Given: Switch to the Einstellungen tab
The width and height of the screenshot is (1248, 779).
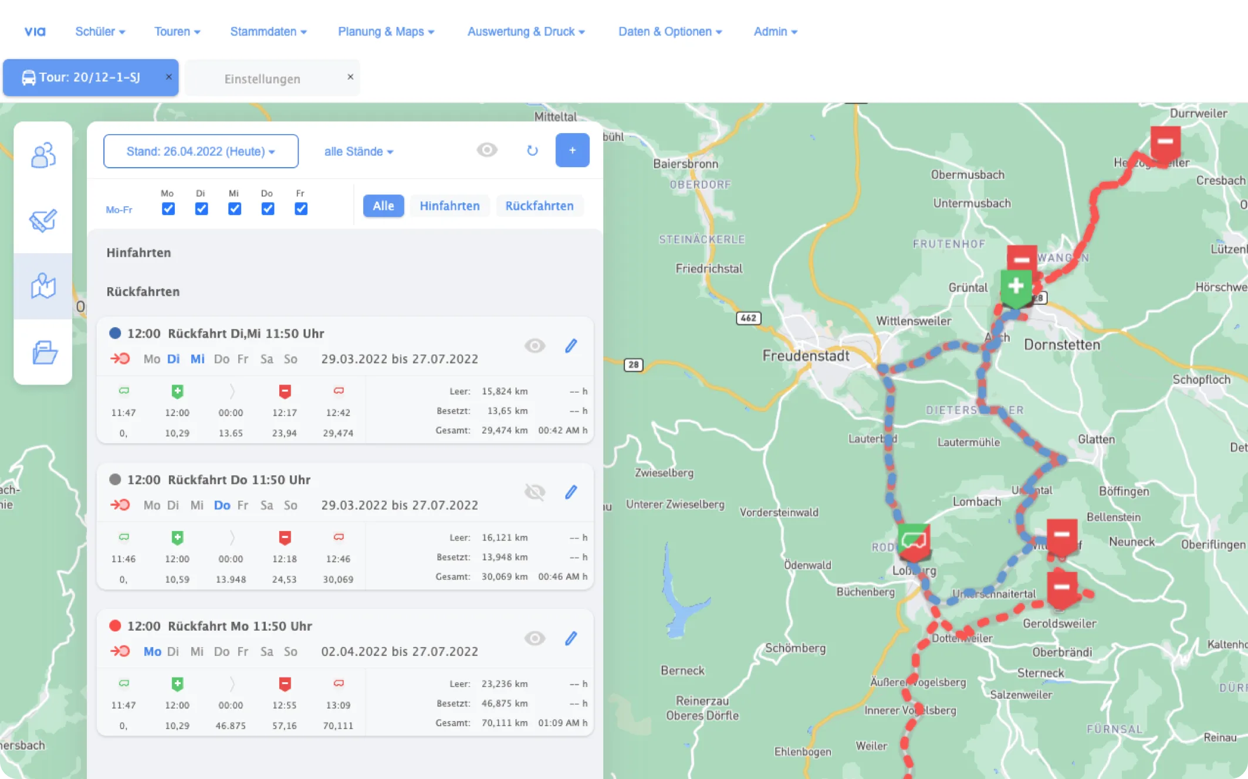Looking at the screenshot, I should click(x=262, y=79).
